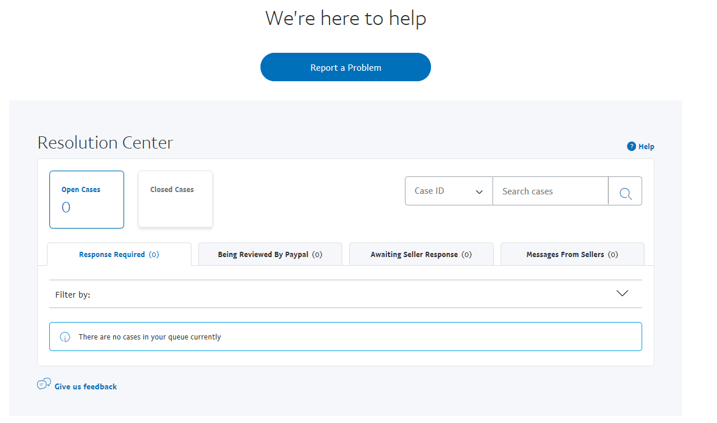
Task: Open the Give us feedback link
Action: click(85, 386)
